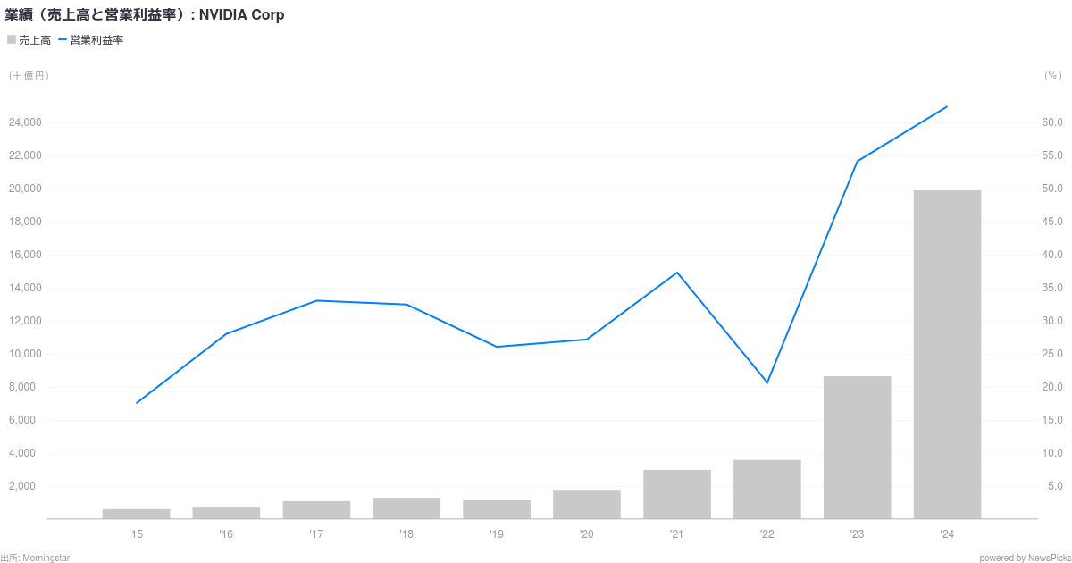Select the '20 revenue bar

(x=586, y=504)
